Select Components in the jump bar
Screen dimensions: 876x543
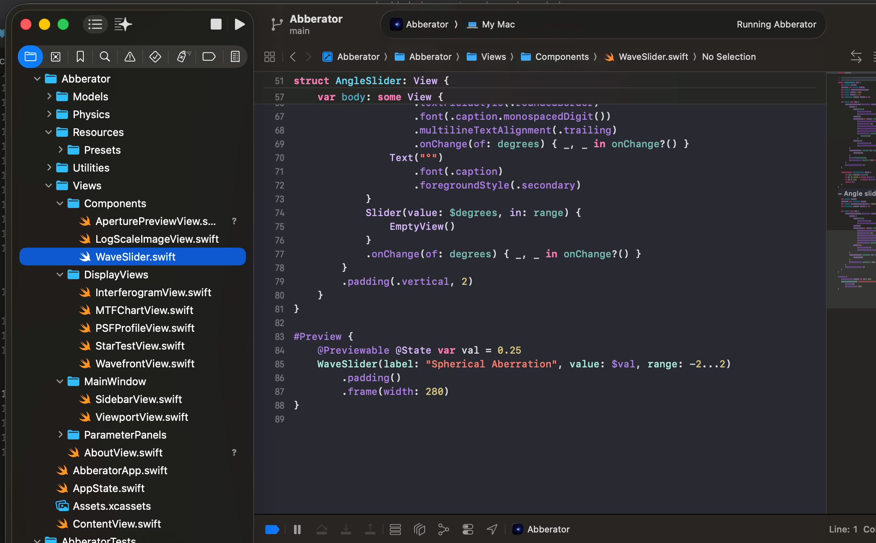(x=561, y=57)
